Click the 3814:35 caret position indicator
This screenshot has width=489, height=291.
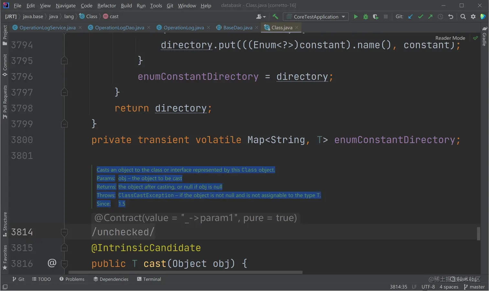pyautogui.click(x=398, y=287)
